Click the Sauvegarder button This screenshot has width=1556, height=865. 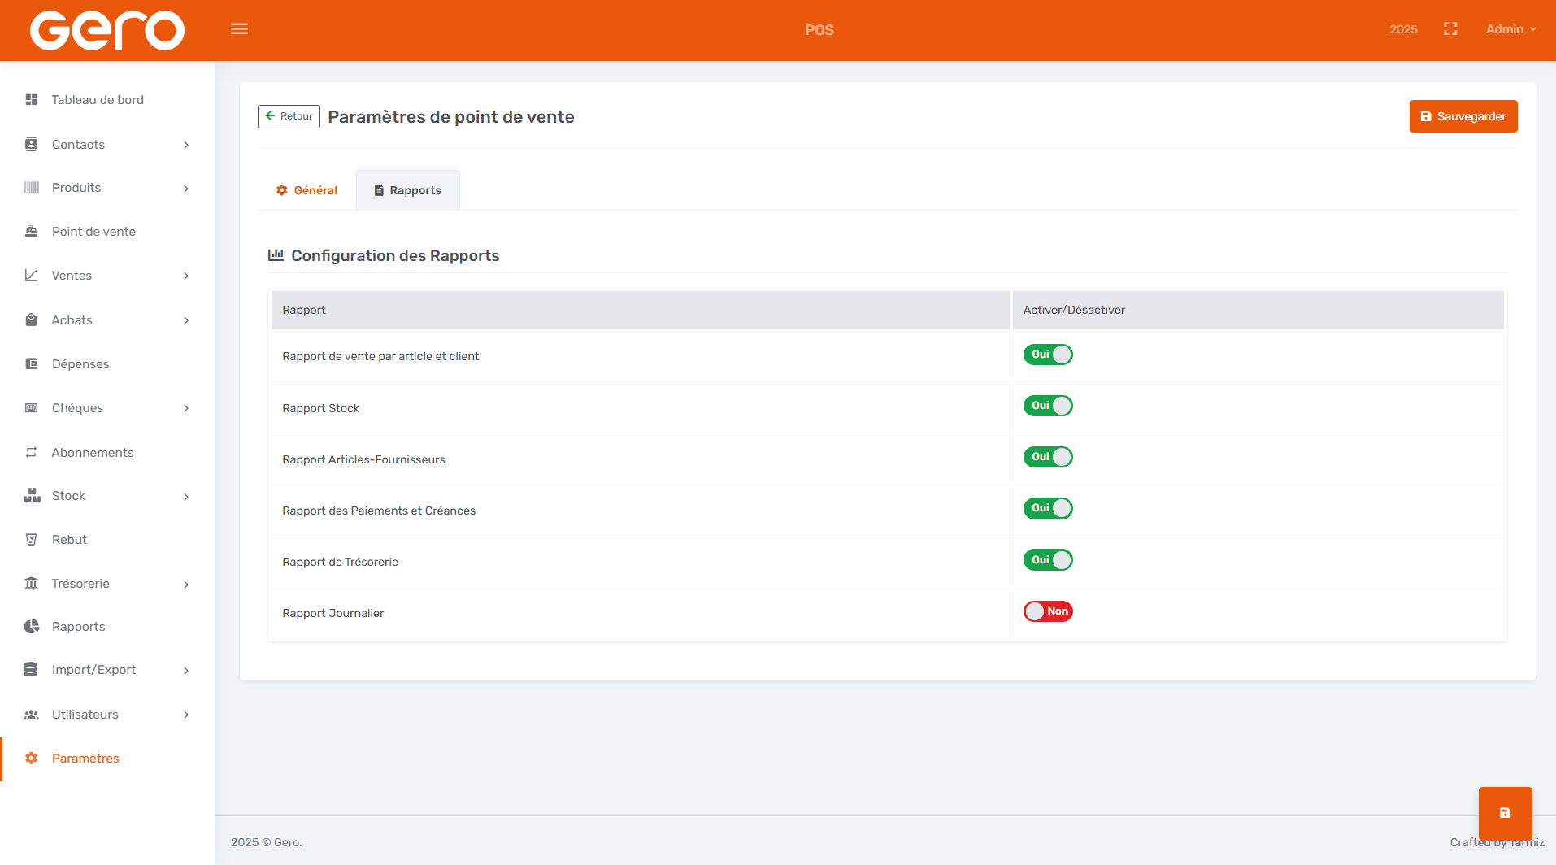[1463, 116]
